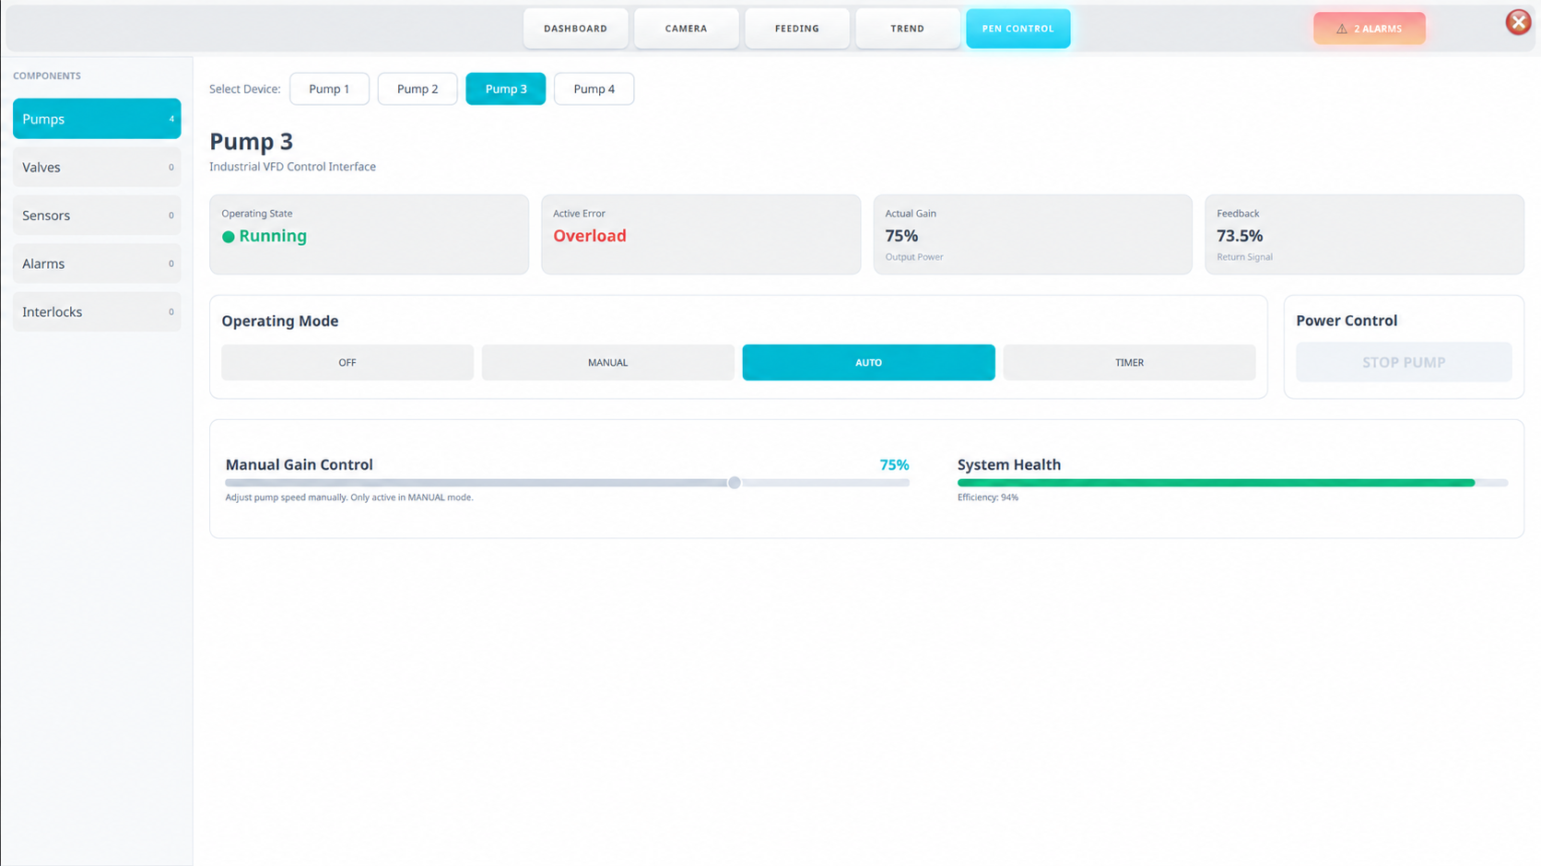1541x866 pixels.
Task: Select Pump 1 device
Action: [x=329, y=88]
